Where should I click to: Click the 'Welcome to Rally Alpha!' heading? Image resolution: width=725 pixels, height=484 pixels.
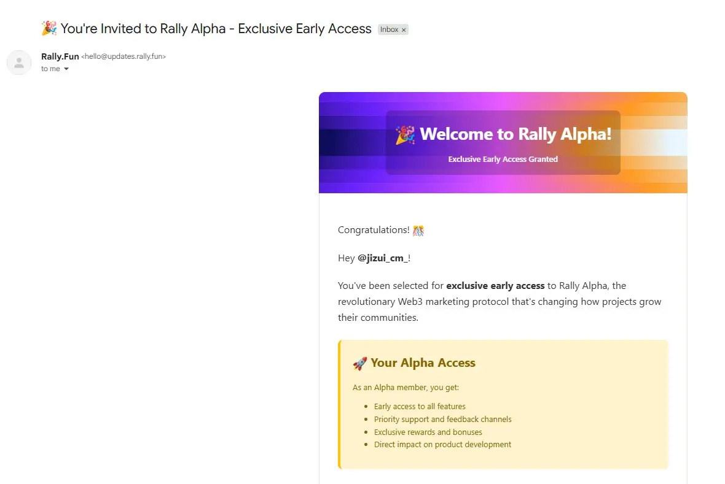click(515, 134)
